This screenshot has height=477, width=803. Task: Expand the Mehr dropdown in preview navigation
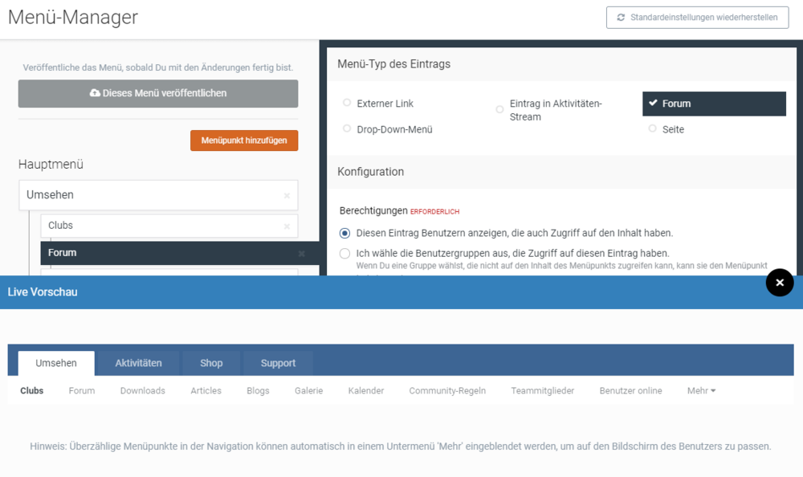click(x=701, y=391)
